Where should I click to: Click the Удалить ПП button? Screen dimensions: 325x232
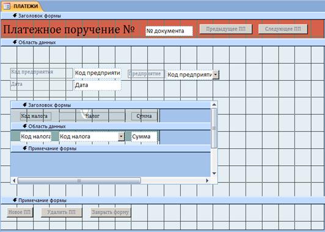pos(62,212)
